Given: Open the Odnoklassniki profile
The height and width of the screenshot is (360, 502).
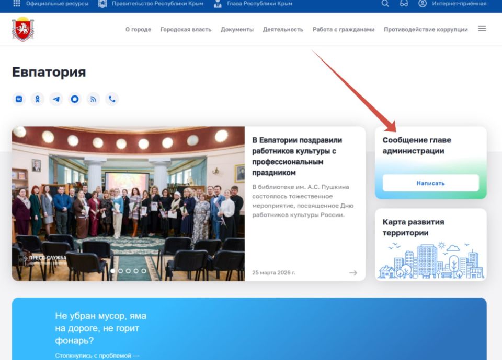Looking at the screenshot, I should pos(37,99).
